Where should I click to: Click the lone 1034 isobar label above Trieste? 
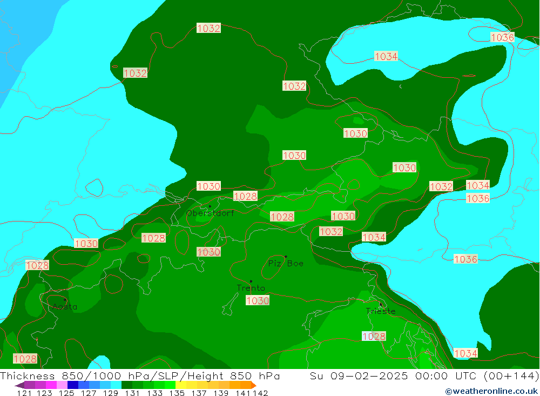tap(374, 237)
